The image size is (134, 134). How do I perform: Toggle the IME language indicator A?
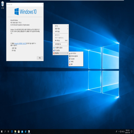click(124, 132)
